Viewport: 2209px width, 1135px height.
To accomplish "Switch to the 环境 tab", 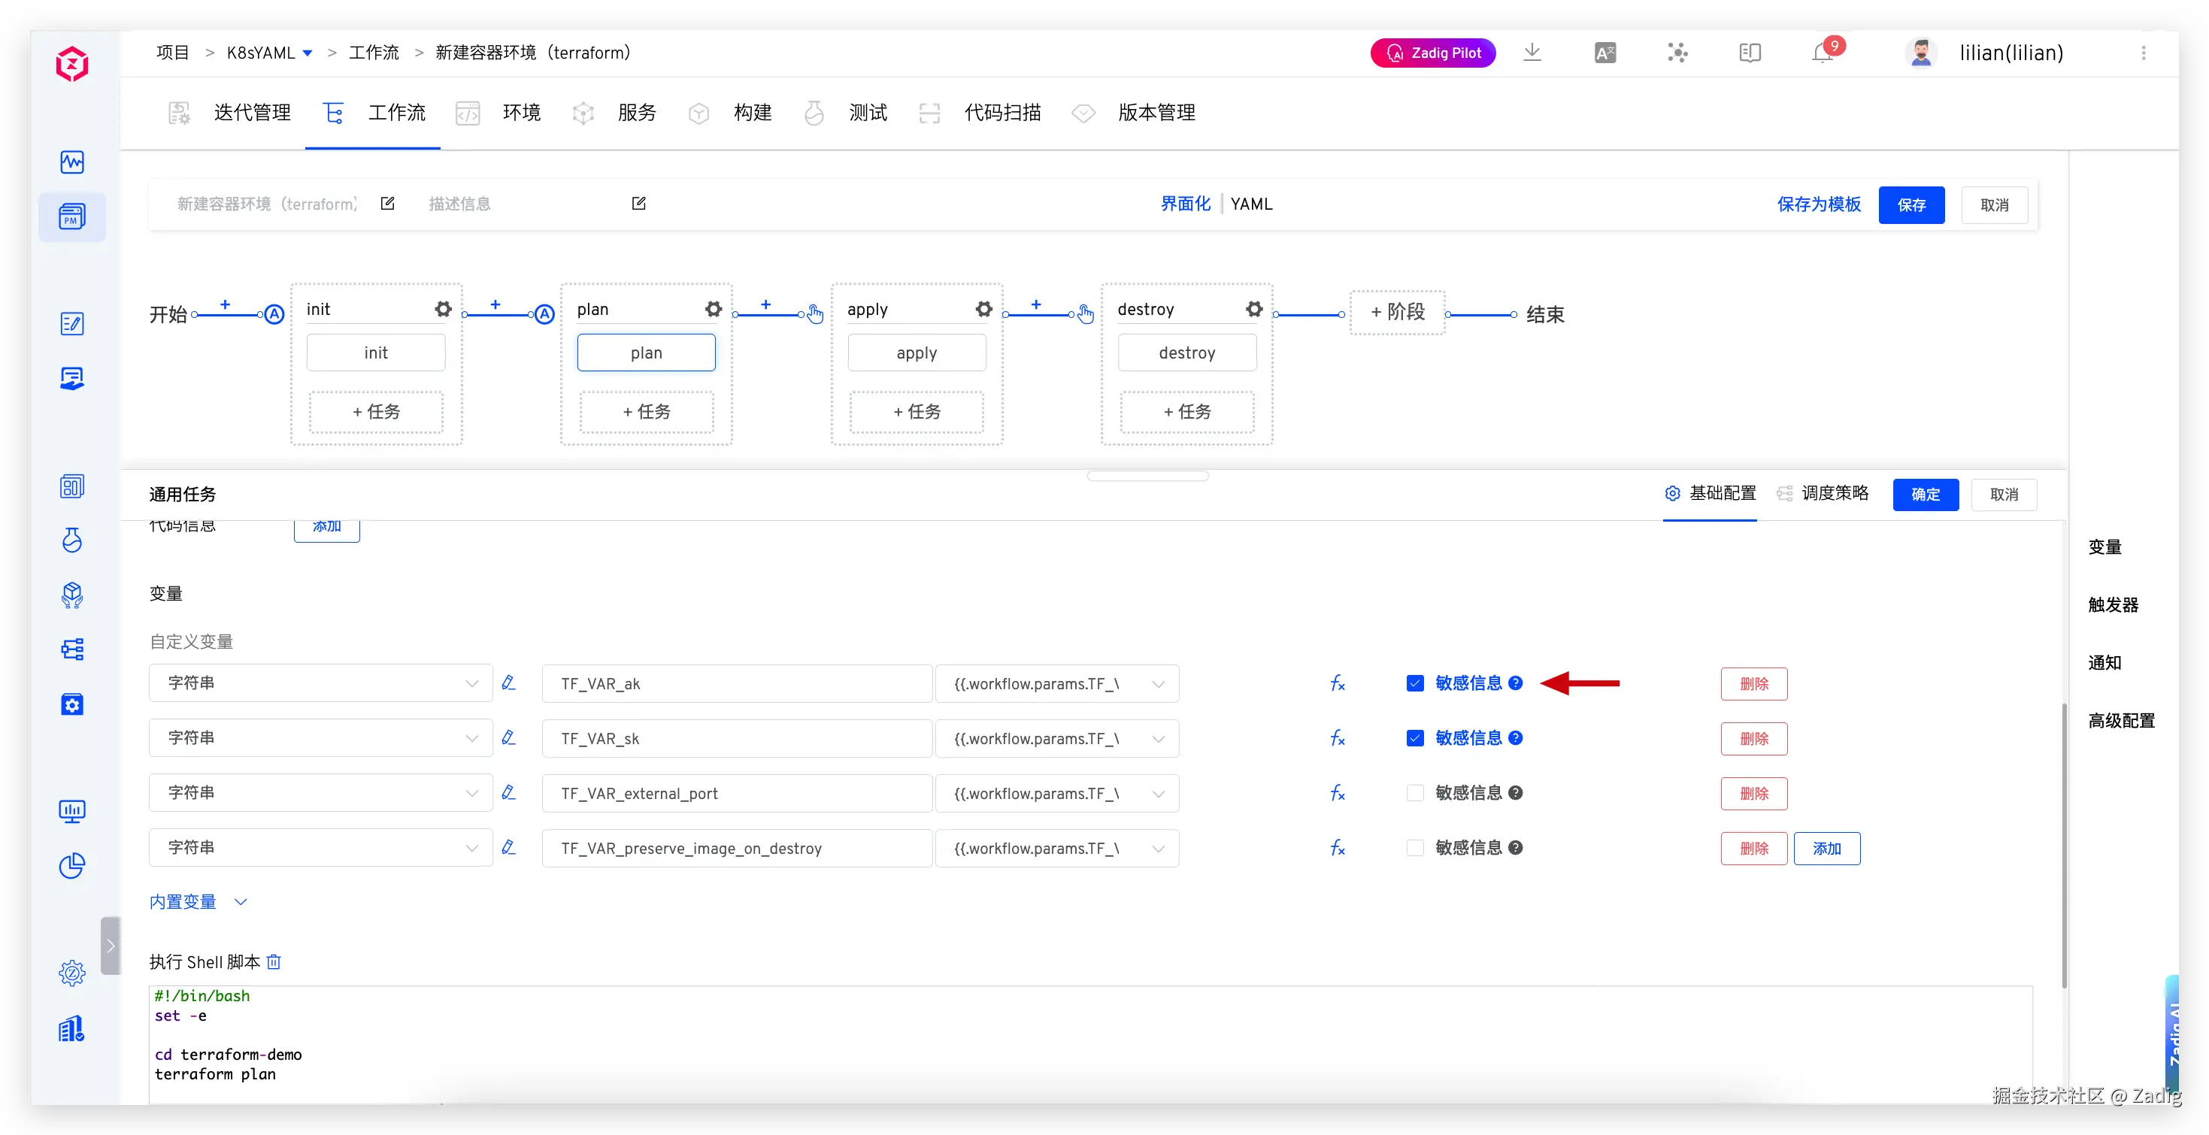I will point(520,112).
